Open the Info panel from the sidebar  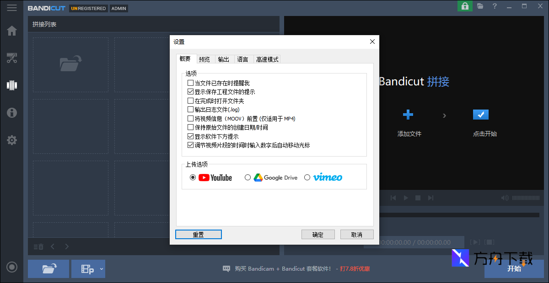pyautogui.click(x=12, y=113)
